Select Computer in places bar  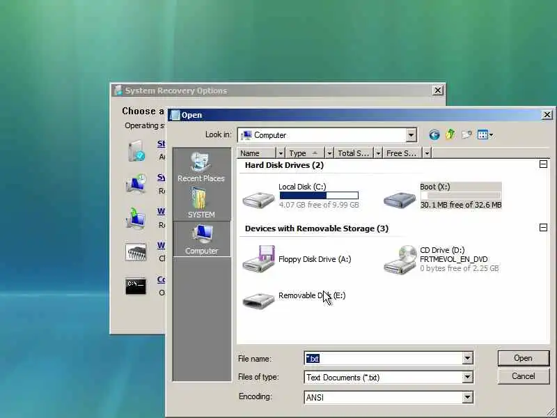click(201, 239)
